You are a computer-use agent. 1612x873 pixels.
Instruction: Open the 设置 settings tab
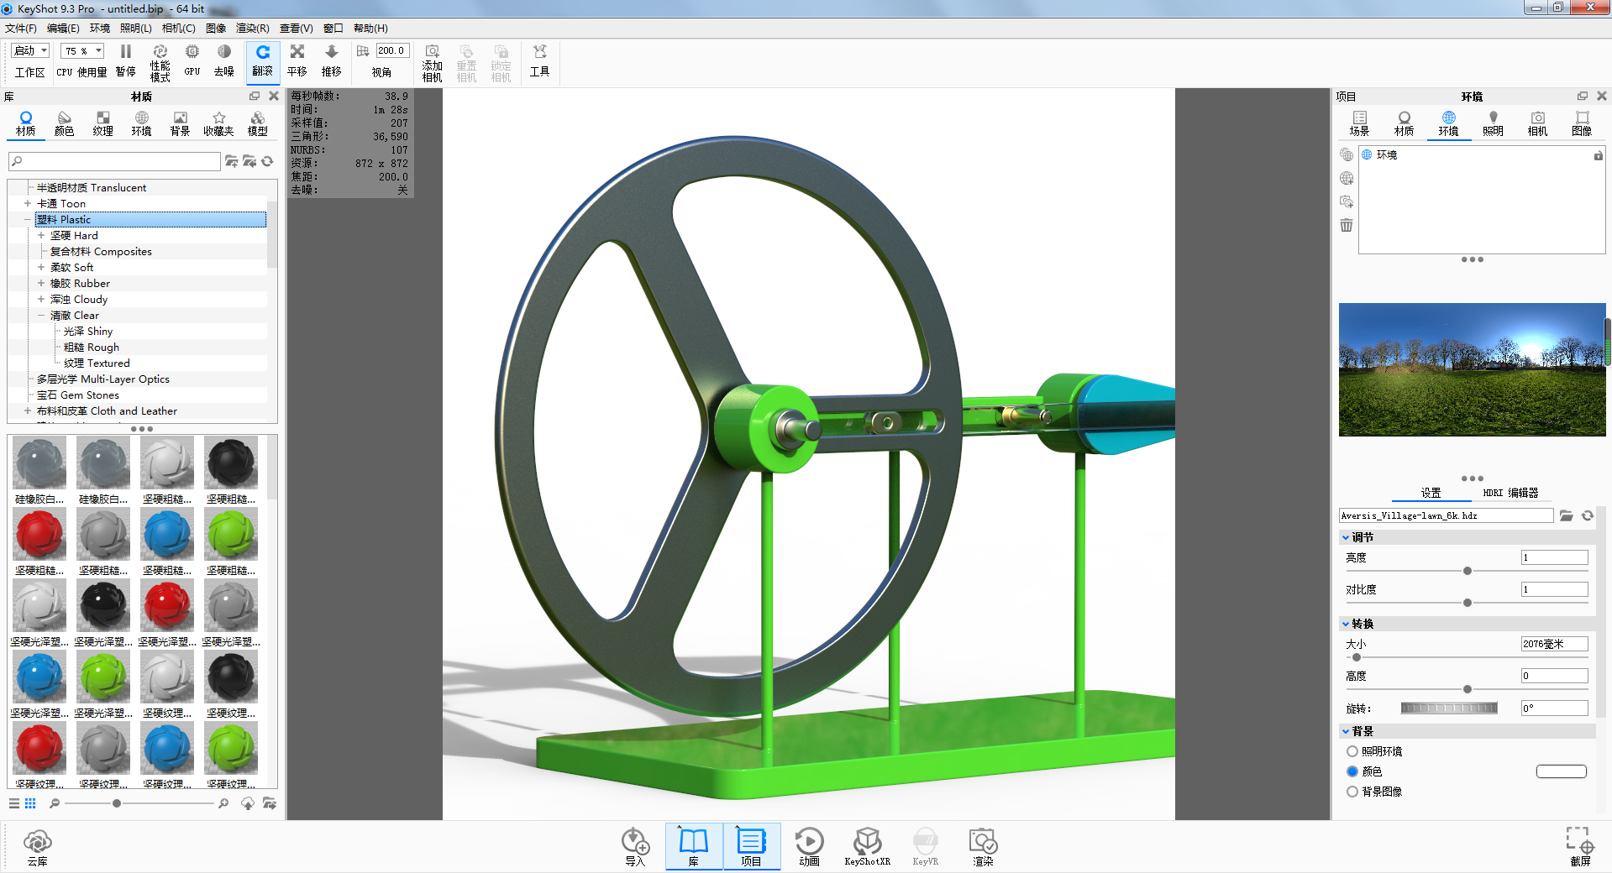pyautogui.click(x=1431, y=493)
